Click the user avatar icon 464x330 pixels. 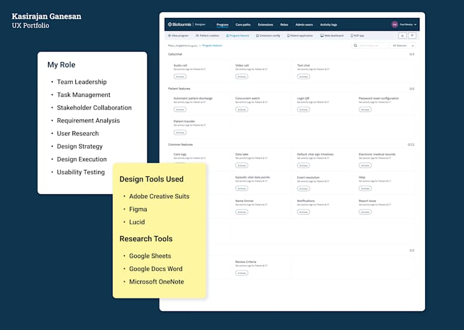394,24
